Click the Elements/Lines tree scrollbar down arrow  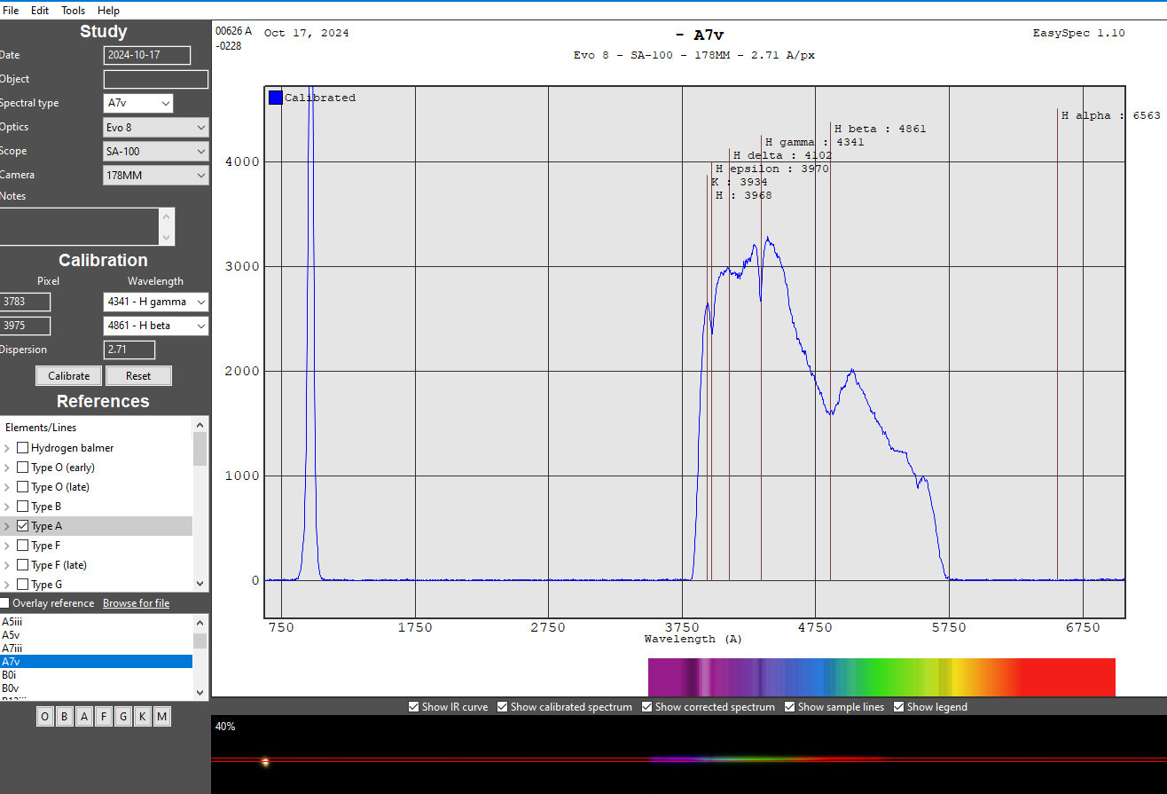pyautogui.click(x=200, y=584)
